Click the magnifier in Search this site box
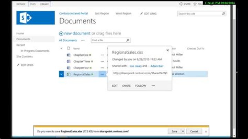 pos(223,14)
